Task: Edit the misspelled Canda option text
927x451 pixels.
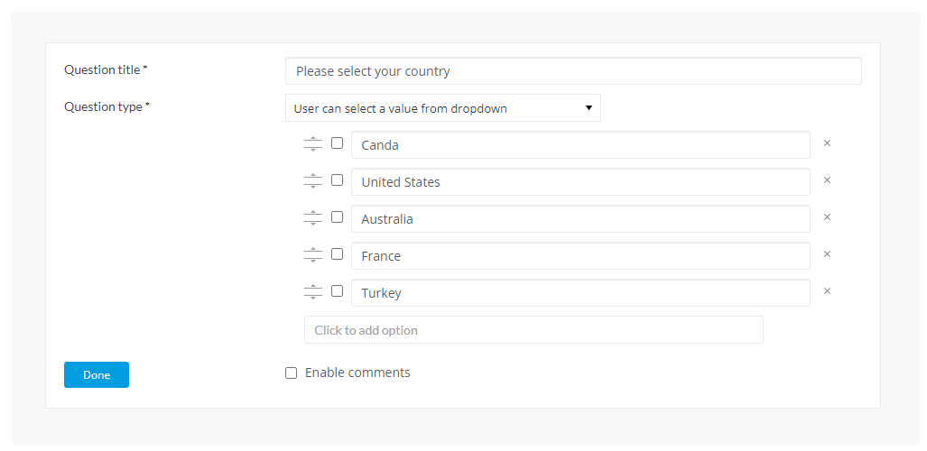Action: [x=580, y=145]
